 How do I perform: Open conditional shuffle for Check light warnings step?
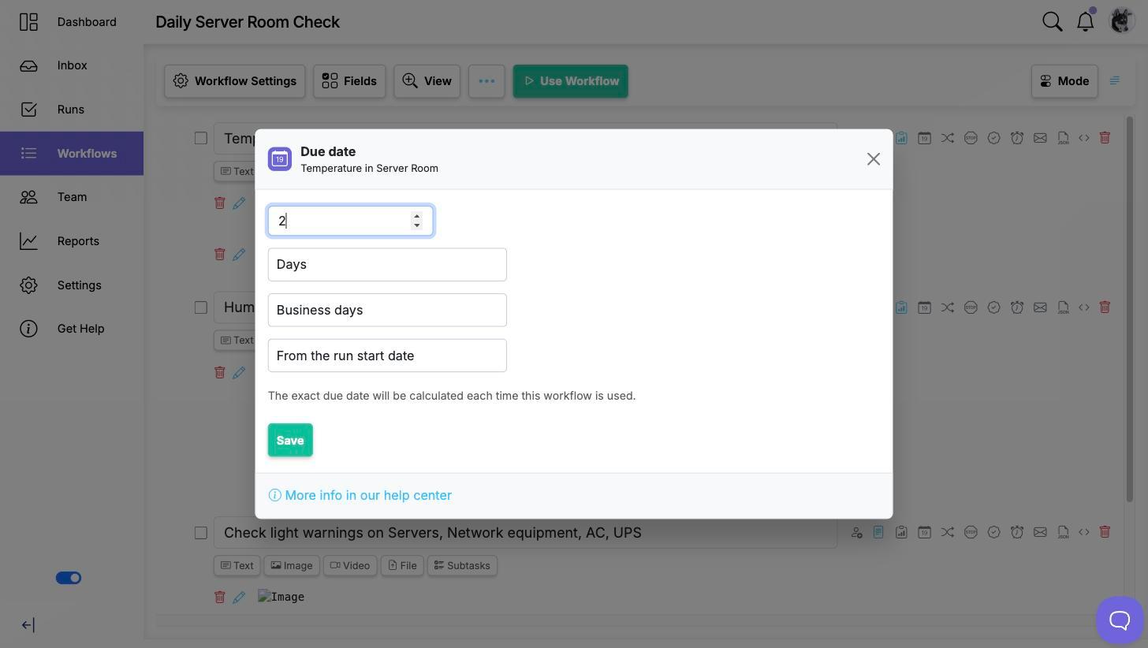pos(948,532)
